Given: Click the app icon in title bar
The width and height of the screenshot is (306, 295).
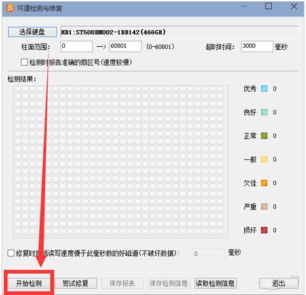Looking at the screenshot, I should pyautogui.click(x=10, y=9).
